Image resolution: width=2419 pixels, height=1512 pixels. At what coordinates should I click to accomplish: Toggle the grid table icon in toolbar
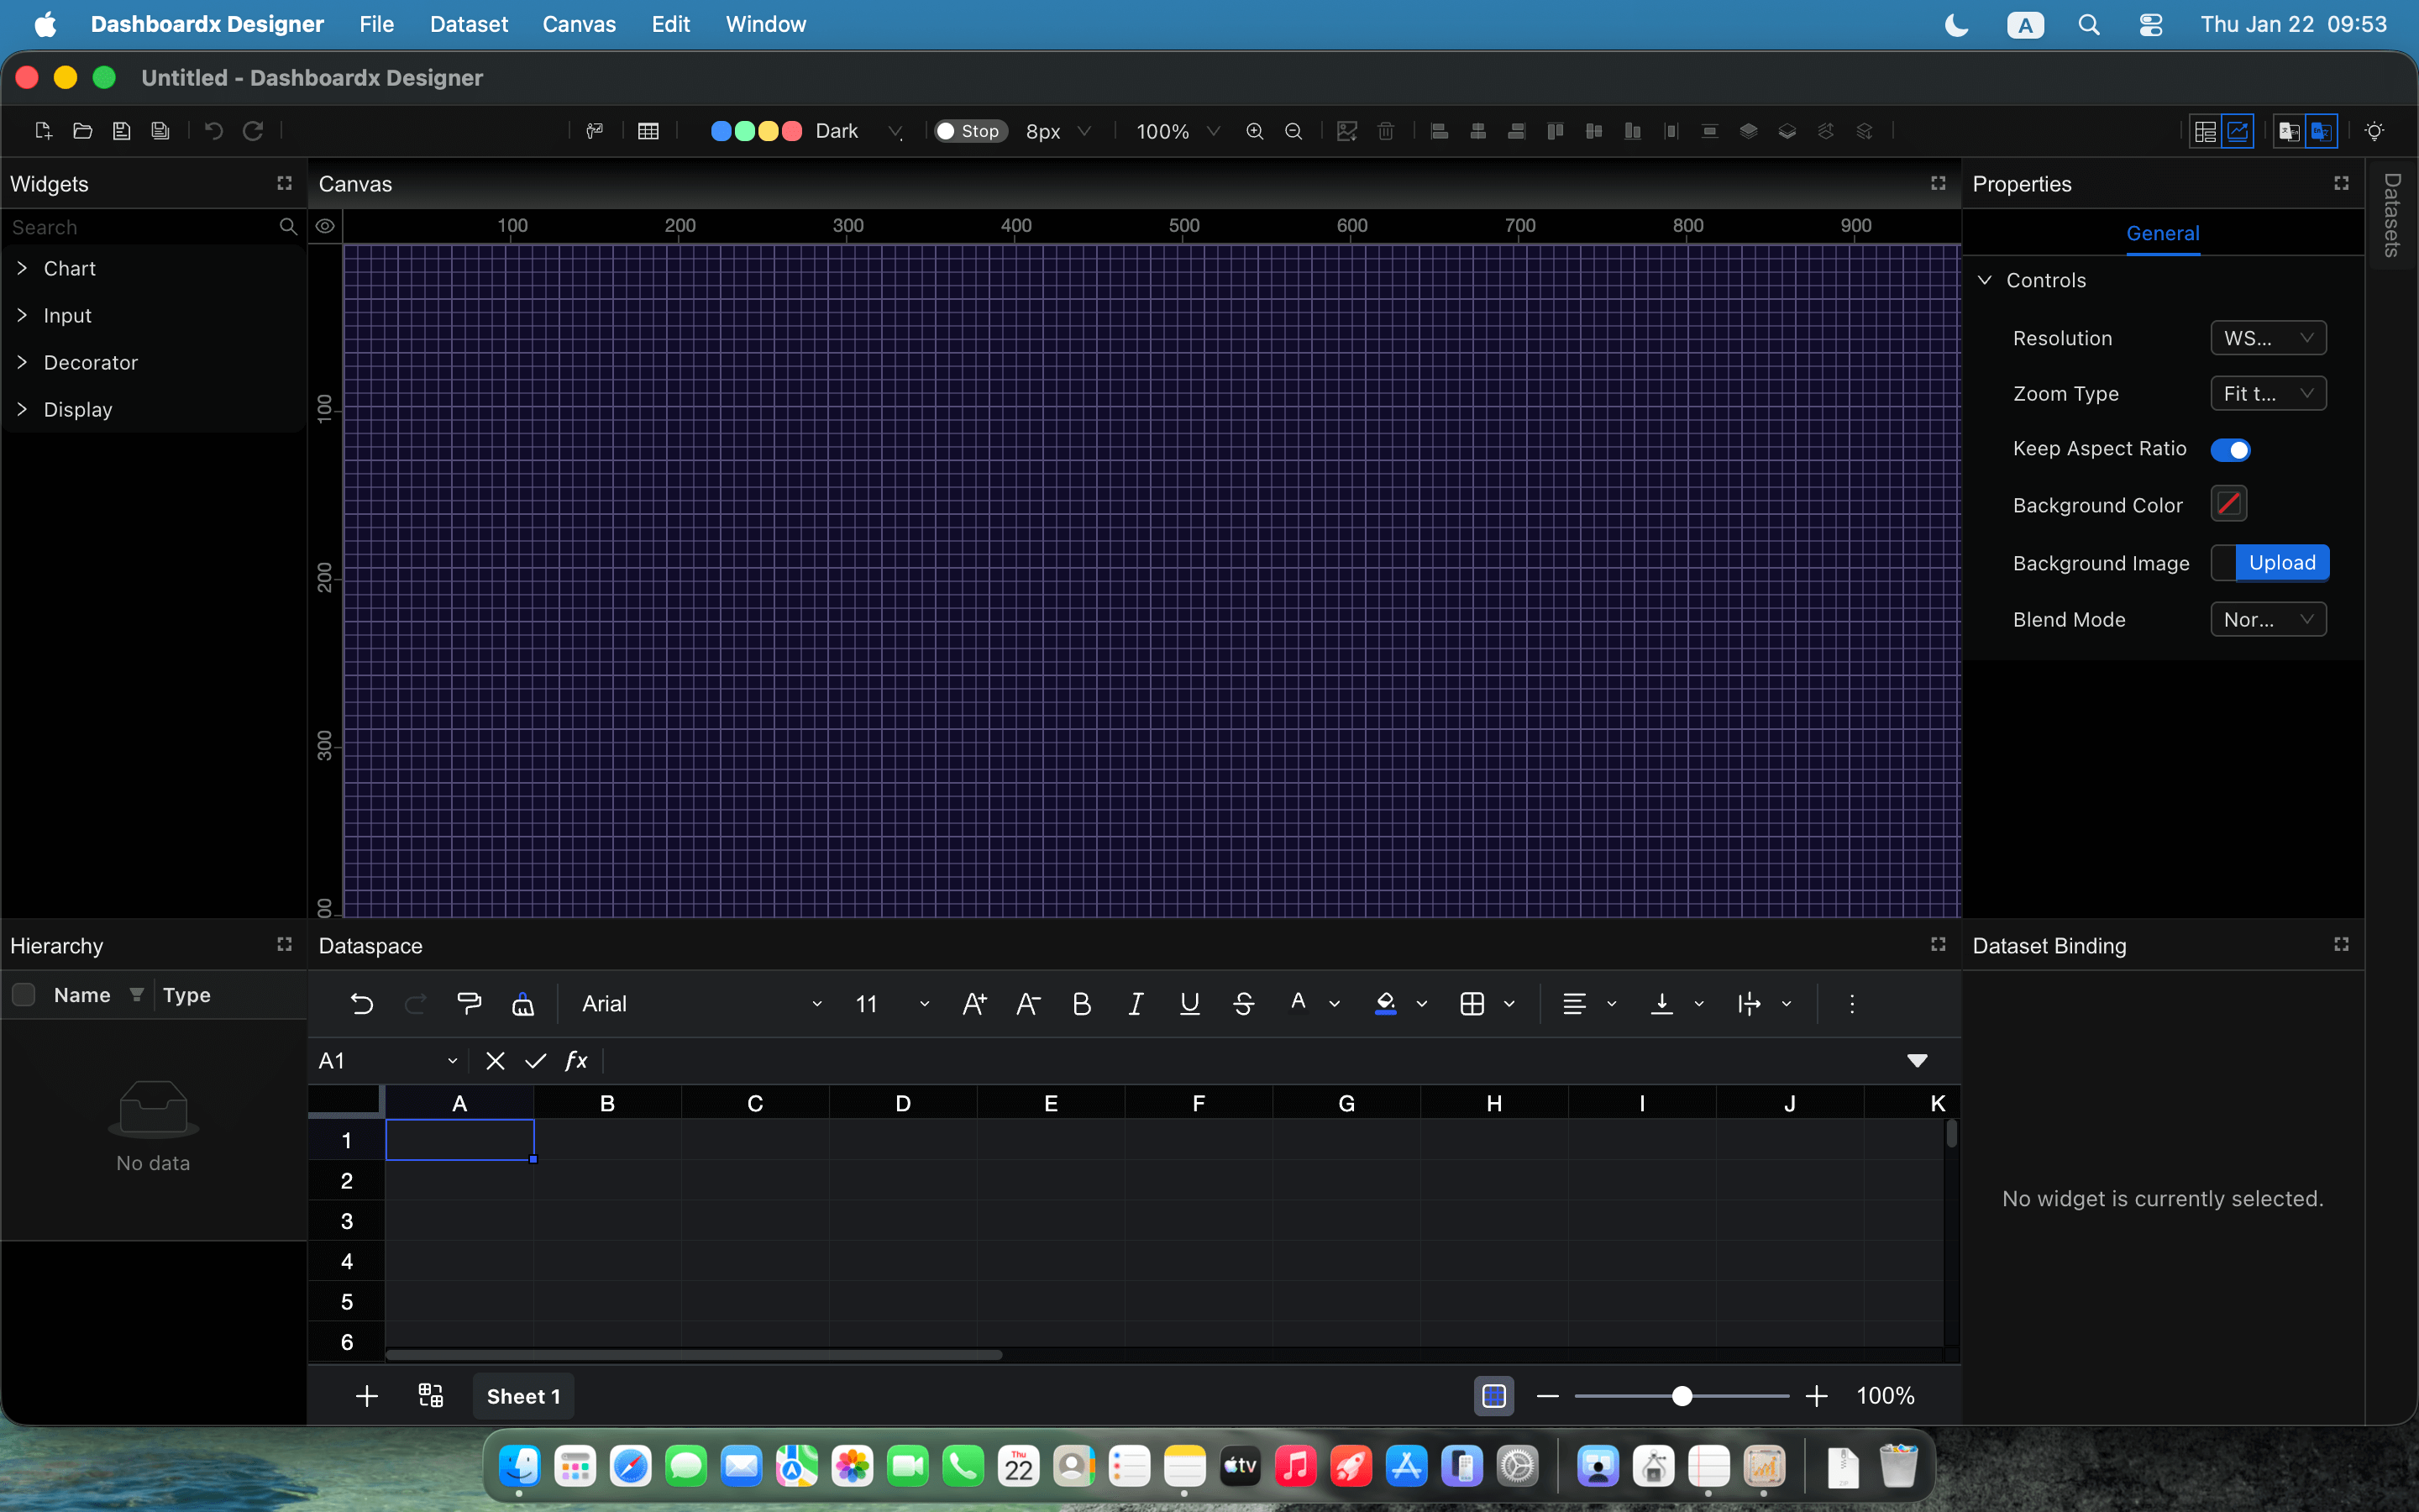click(648, 131)
